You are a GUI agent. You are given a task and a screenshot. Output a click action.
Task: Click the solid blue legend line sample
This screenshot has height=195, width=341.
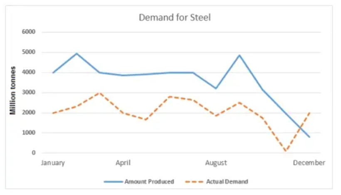point(112,182)
